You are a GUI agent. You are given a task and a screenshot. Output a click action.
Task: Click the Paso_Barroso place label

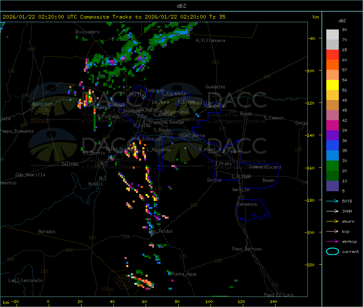247,249
